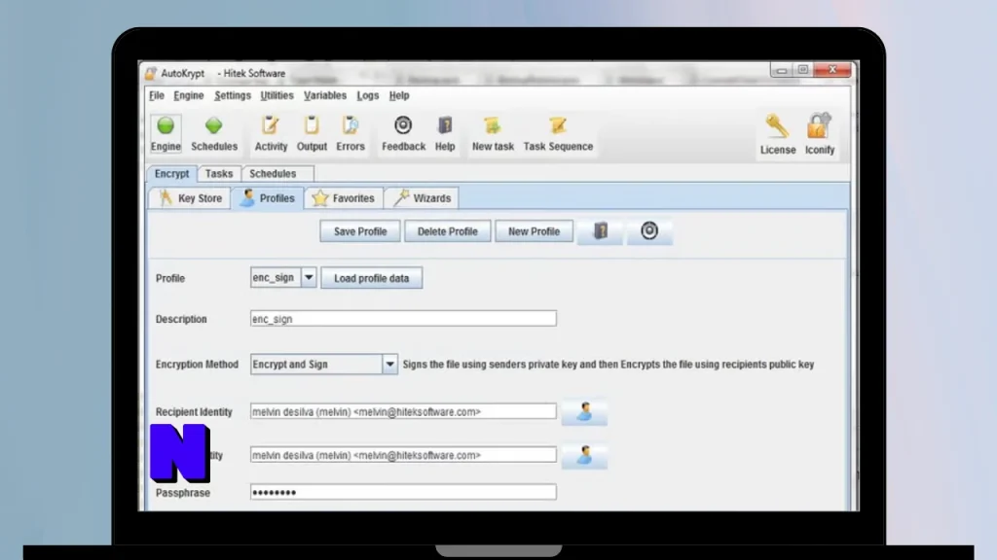Click the feedback target icon beside New Profile

click(x=649, y=231)
